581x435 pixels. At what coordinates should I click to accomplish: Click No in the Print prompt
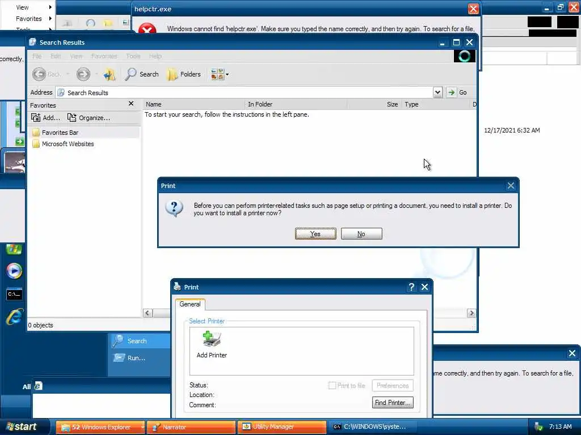[361, 234]
